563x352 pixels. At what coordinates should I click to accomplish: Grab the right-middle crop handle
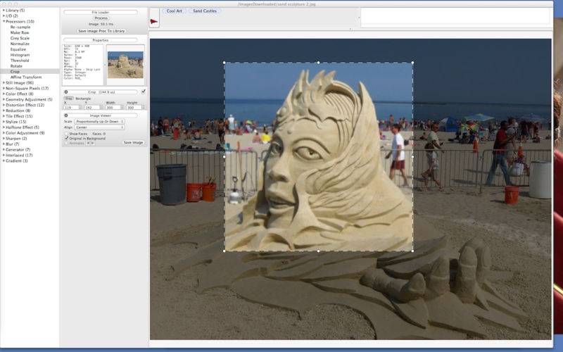coord(412,156)
